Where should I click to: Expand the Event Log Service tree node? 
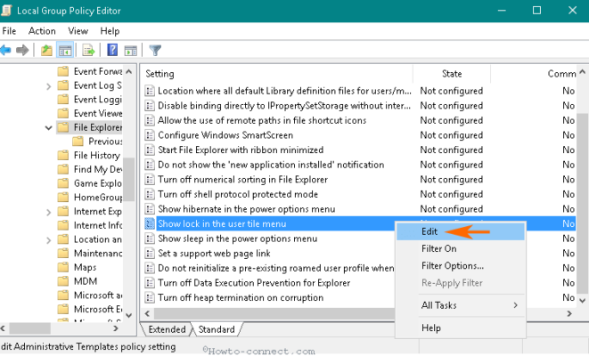(x=48, y=86)
